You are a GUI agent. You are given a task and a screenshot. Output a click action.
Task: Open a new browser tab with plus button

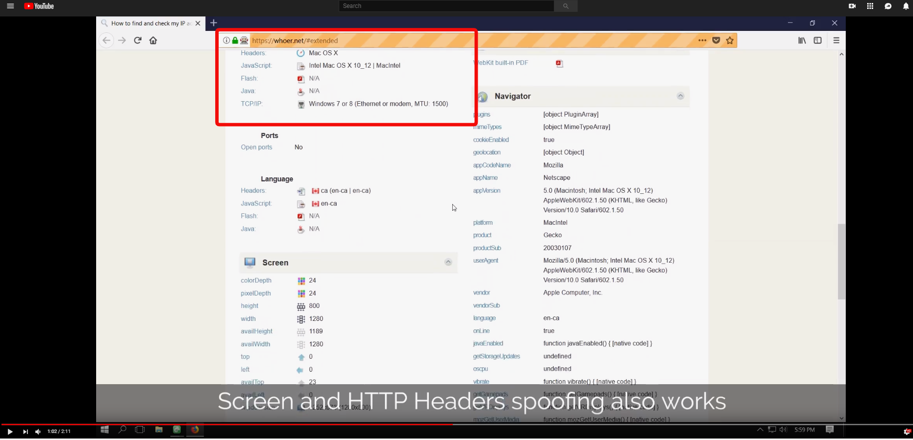pos(214,23)
